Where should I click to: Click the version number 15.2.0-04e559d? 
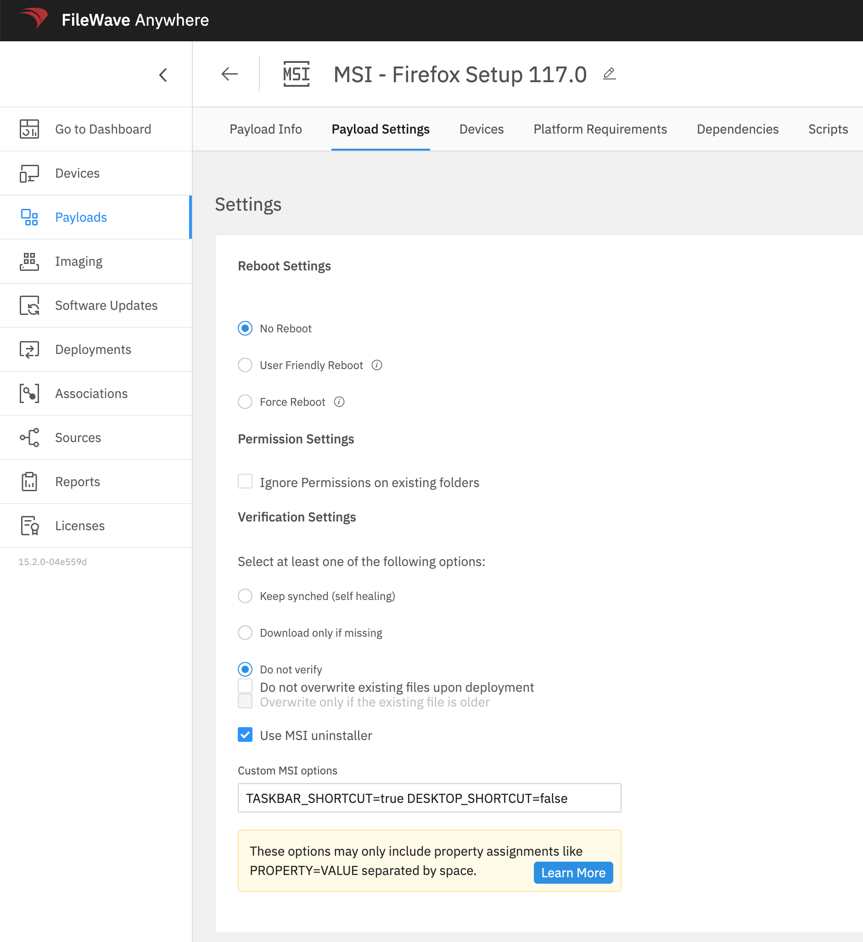(52, 561)
